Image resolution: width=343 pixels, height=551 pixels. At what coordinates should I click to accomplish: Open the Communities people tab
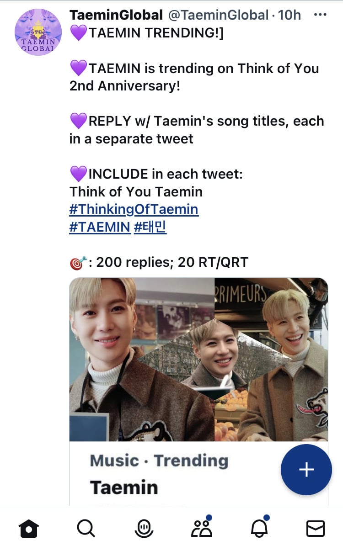coord(202,528)
